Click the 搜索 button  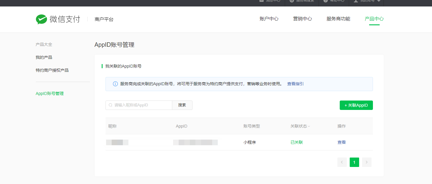click(182, 105)
